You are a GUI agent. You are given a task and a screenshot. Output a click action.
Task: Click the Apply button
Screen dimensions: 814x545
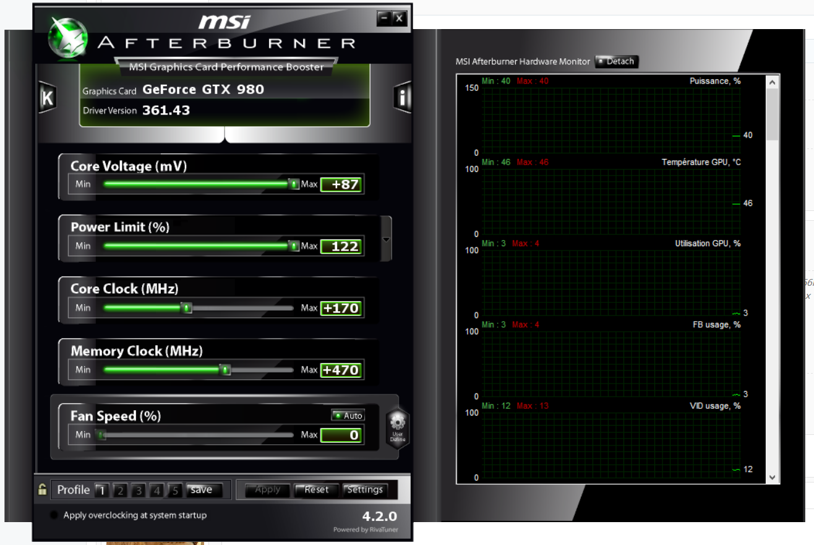pos(267,490)
